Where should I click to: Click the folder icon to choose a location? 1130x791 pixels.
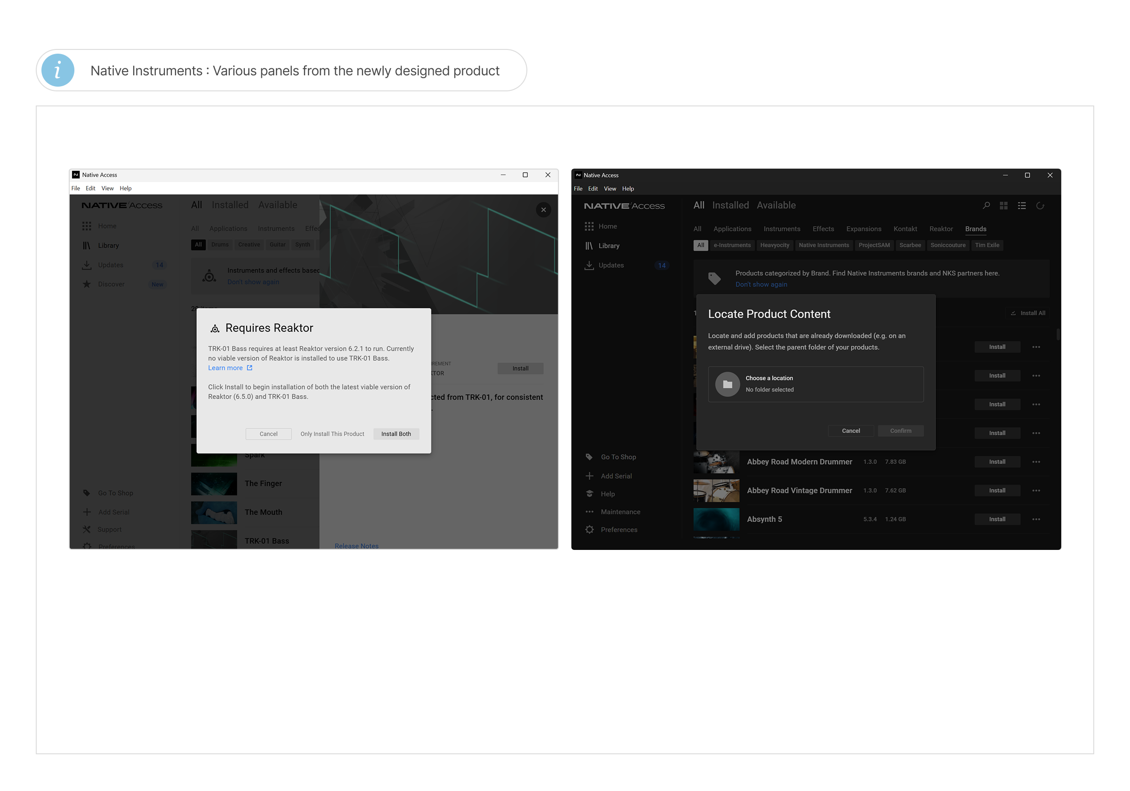click(727, 384)
